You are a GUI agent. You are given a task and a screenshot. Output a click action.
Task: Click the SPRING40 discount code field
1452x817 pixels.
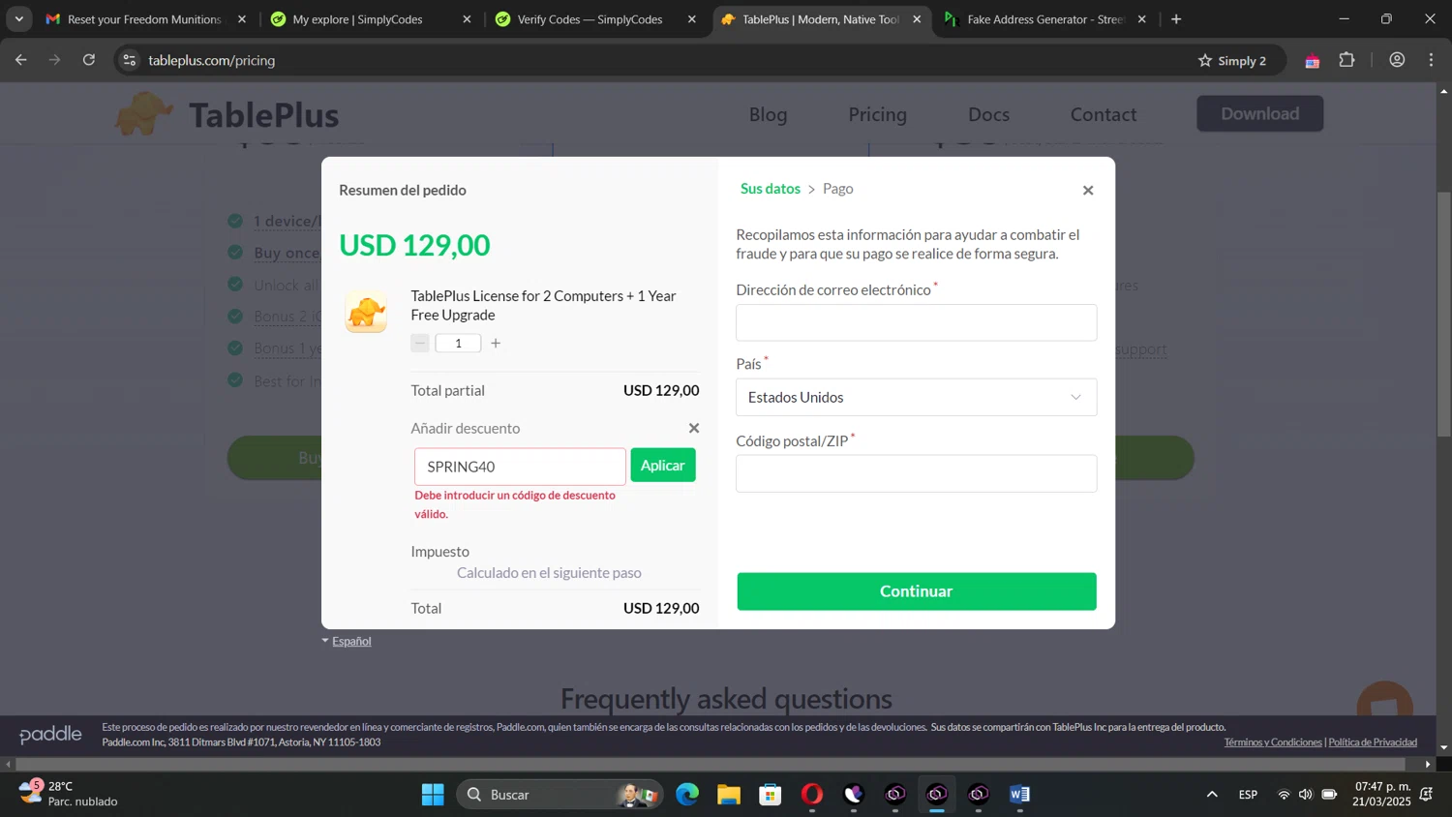(520, 467)
